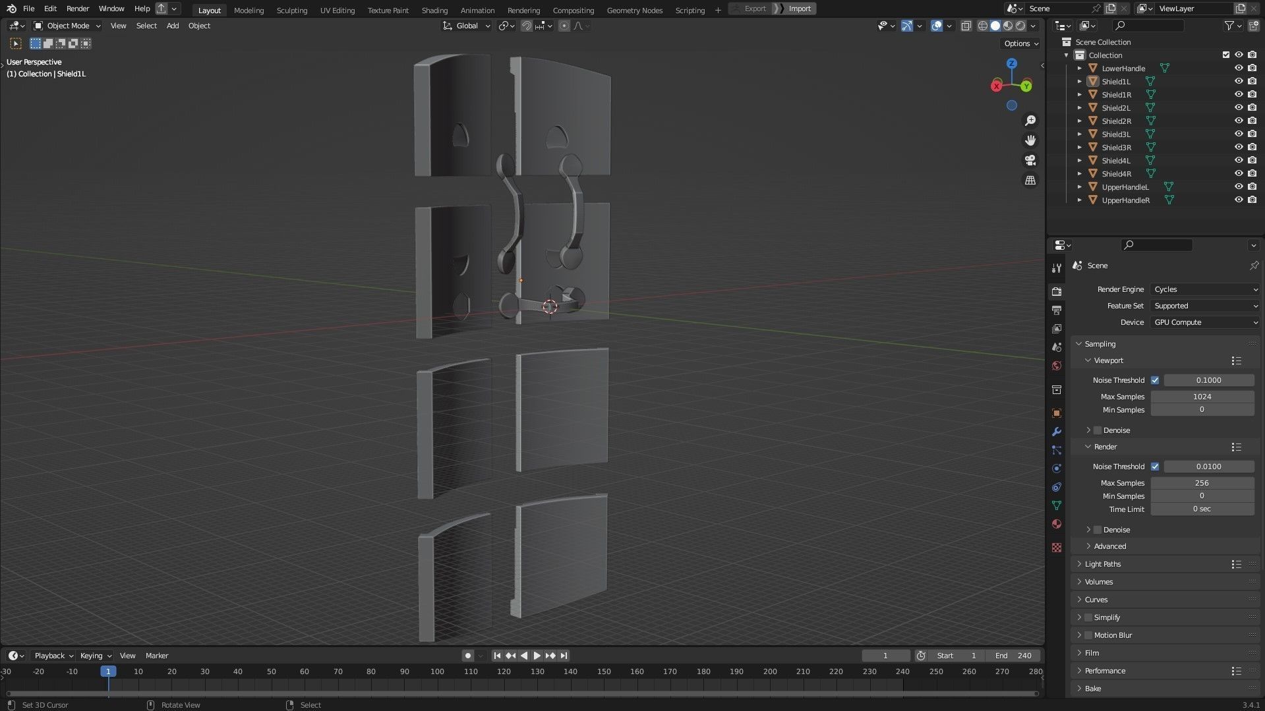Open the Render menu
Image resolution: width=1265 pixels, height=711 pixels.
77,9
